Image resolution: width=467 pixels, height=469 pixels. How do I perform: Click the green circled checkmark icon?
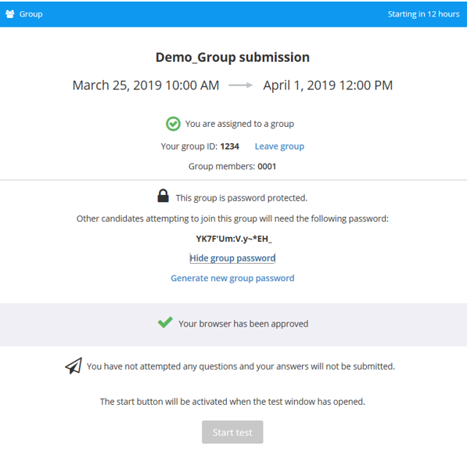[x=173, y=124]
